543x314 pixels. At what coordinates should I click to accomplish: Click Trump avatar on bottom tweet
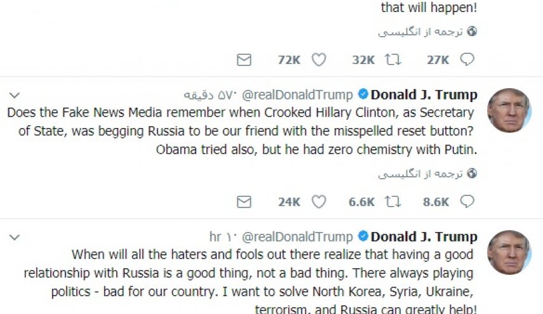(509, 252)
